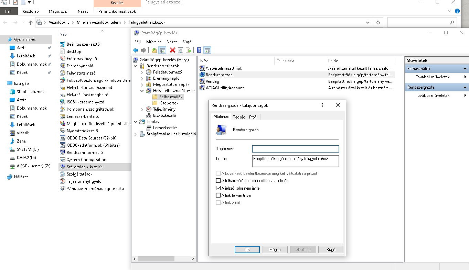Open Properties via the toolbar sheet icon
The width and height of the screenshot is (469, 270).
(181, 50)
